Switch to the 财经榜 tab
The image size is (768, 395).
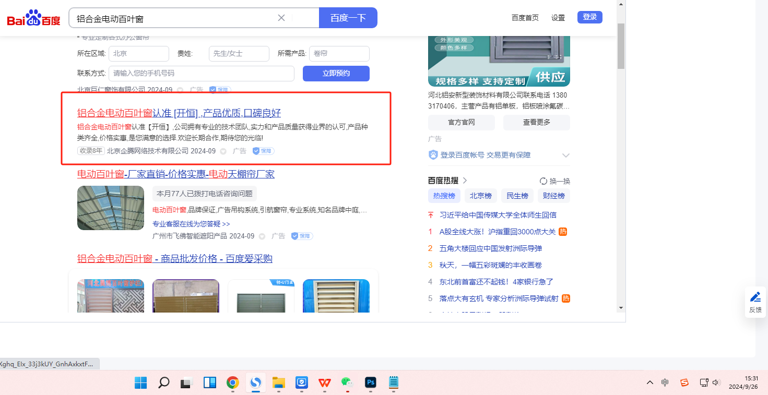[x=553, y=196]
